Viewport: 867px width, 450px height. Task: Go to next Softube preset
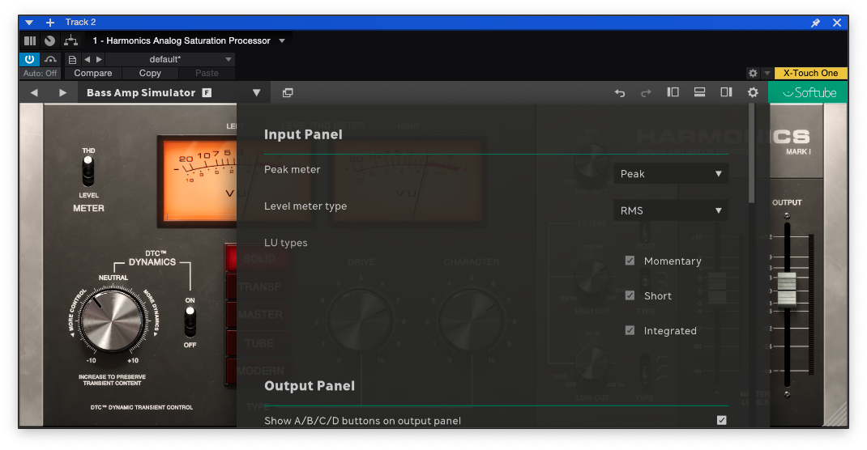62,93
